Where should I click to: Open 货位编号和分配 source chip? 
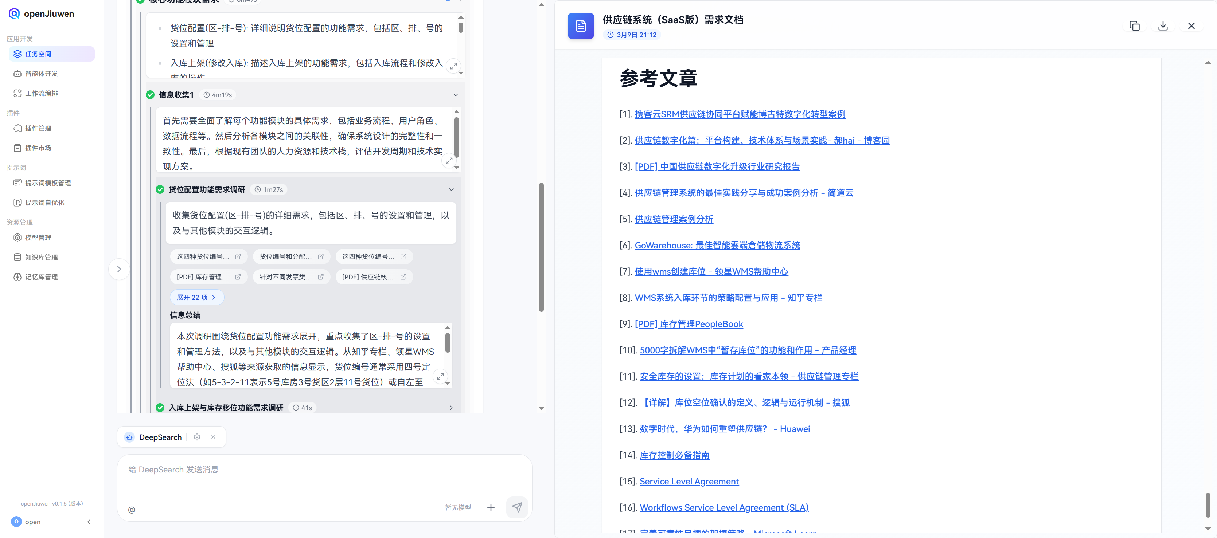[291, 257]
